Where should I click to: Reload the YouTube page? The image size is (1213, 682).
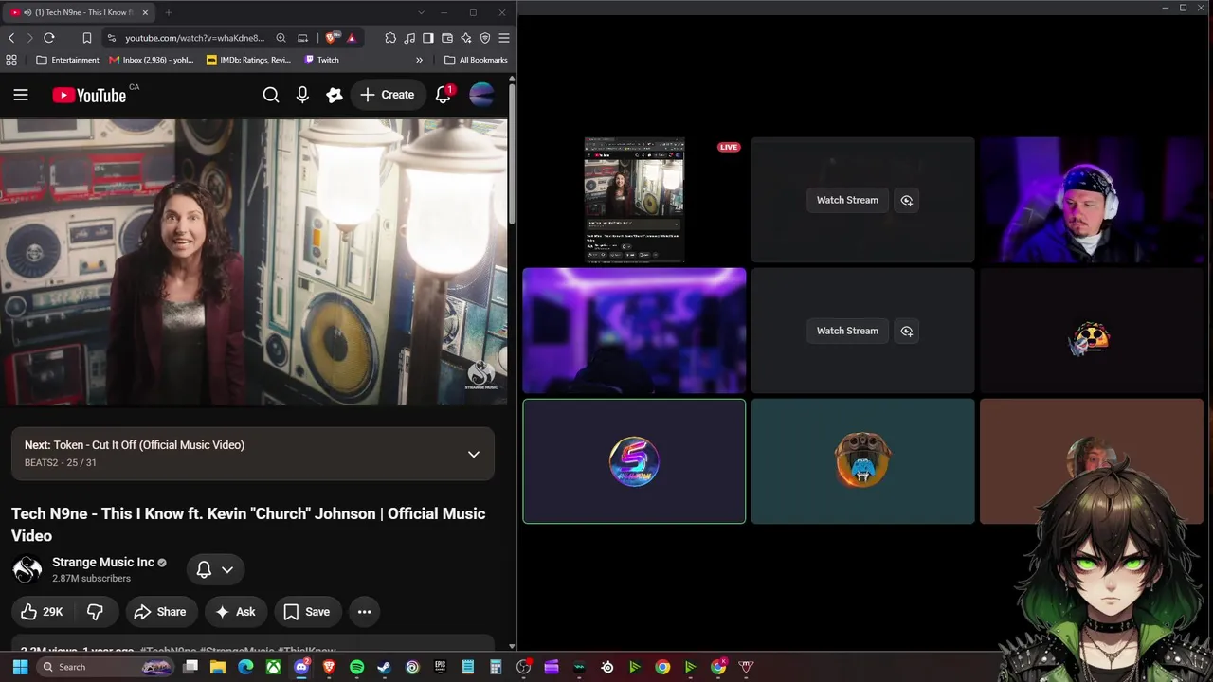click(x=49, y=38)
